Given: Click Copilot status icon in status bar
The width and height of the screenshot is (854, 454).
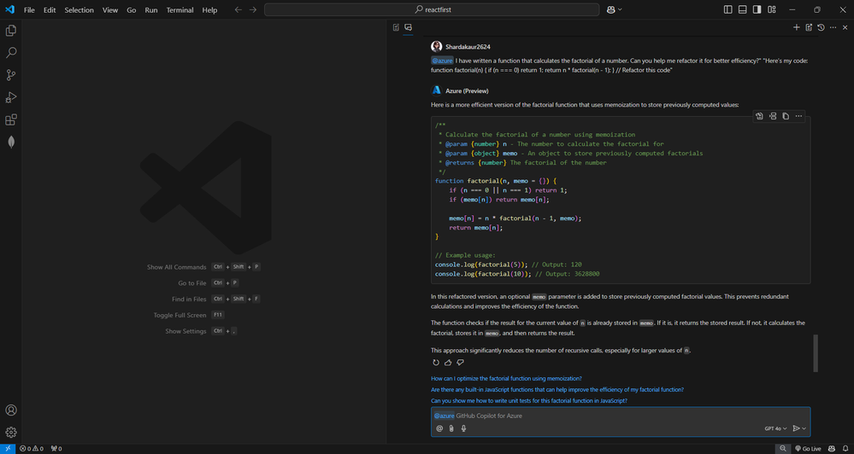Looking at the screenshot, I should (x=833, y=449).
